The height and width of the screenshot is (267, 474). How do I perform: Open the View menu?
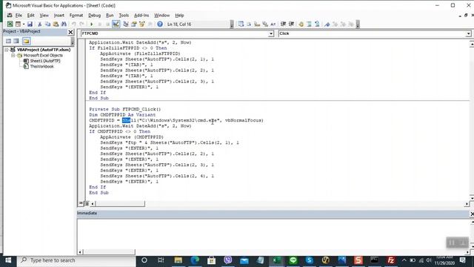[44, 15]
